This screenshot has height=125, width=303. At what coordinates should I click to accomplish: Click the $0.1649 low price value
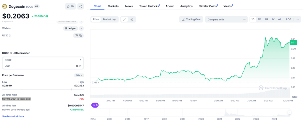[7, 85]
